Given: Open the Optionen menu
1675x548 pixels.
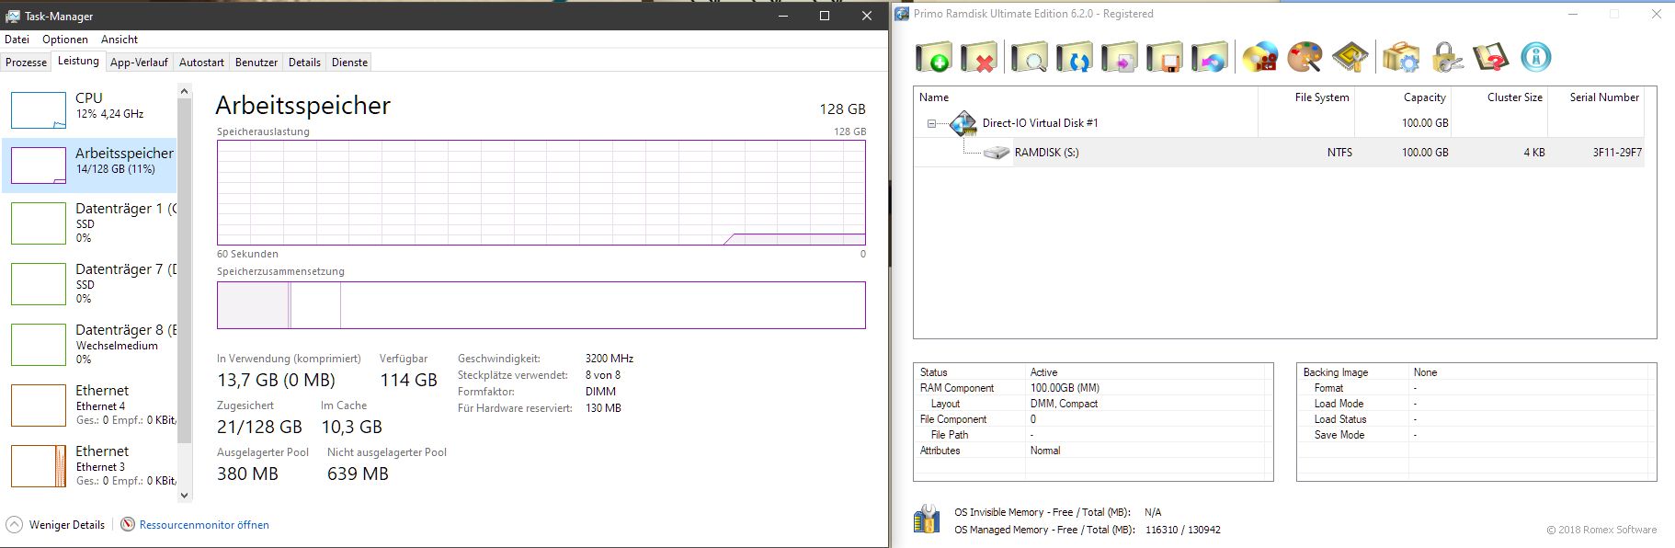Looking at the screenshot, I should click(65, 40).
